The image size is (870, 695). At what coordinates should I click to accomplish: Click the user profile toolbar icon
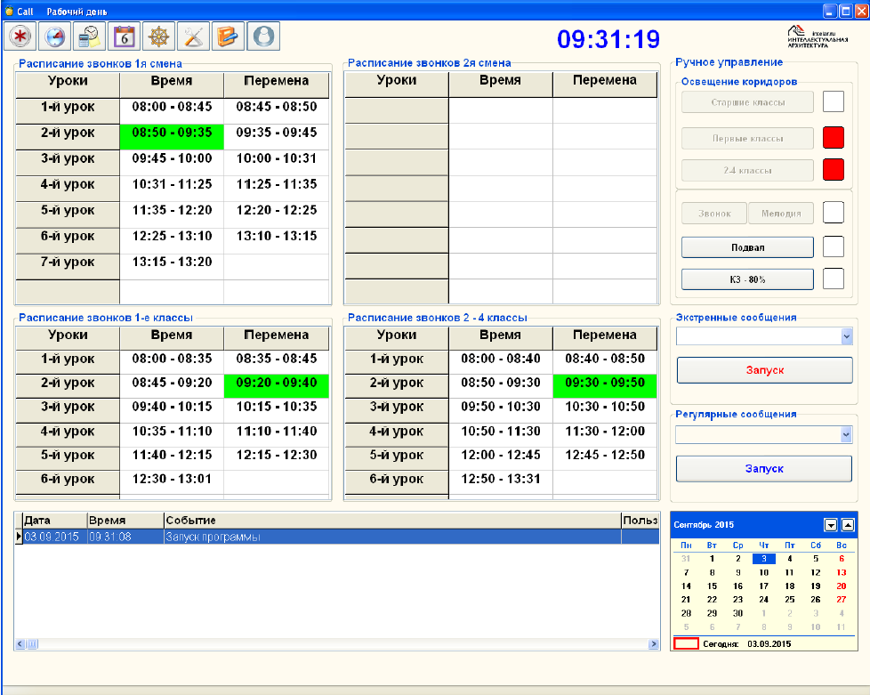point(263,36)
